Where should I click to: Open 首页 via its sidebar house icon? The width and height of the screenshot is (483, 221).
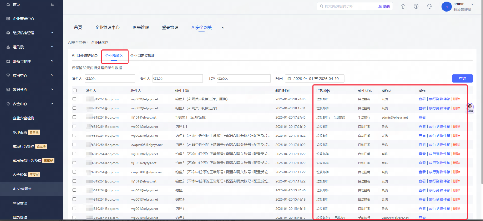point(8,4)
